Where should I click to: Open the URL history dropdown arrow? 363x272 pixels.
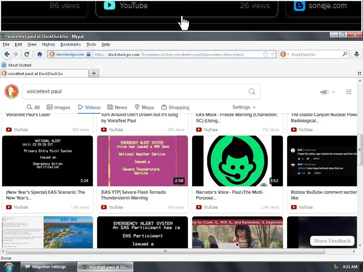tap(273, 54)
